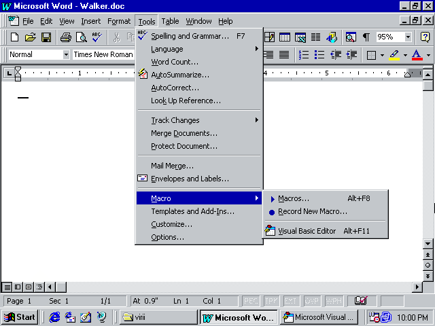
Task: Open the Help menu
Action: [225, 21]
